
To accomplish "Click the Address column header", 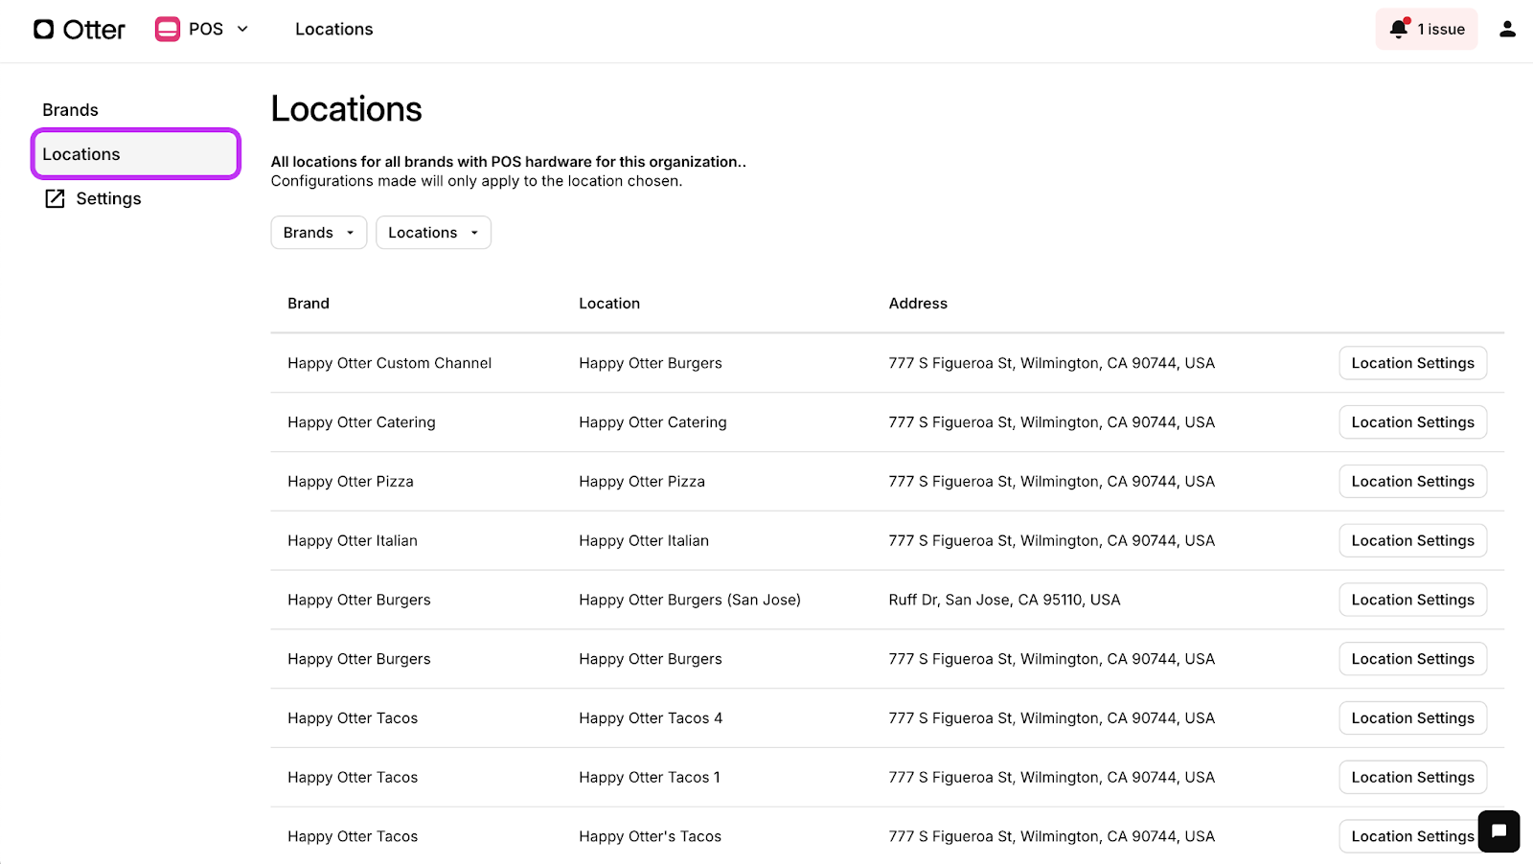I will pos(918,304).
